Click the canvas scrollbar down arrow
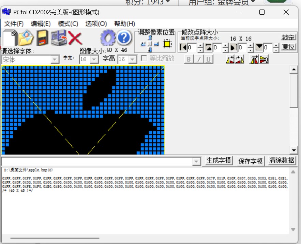 [294, 150]
